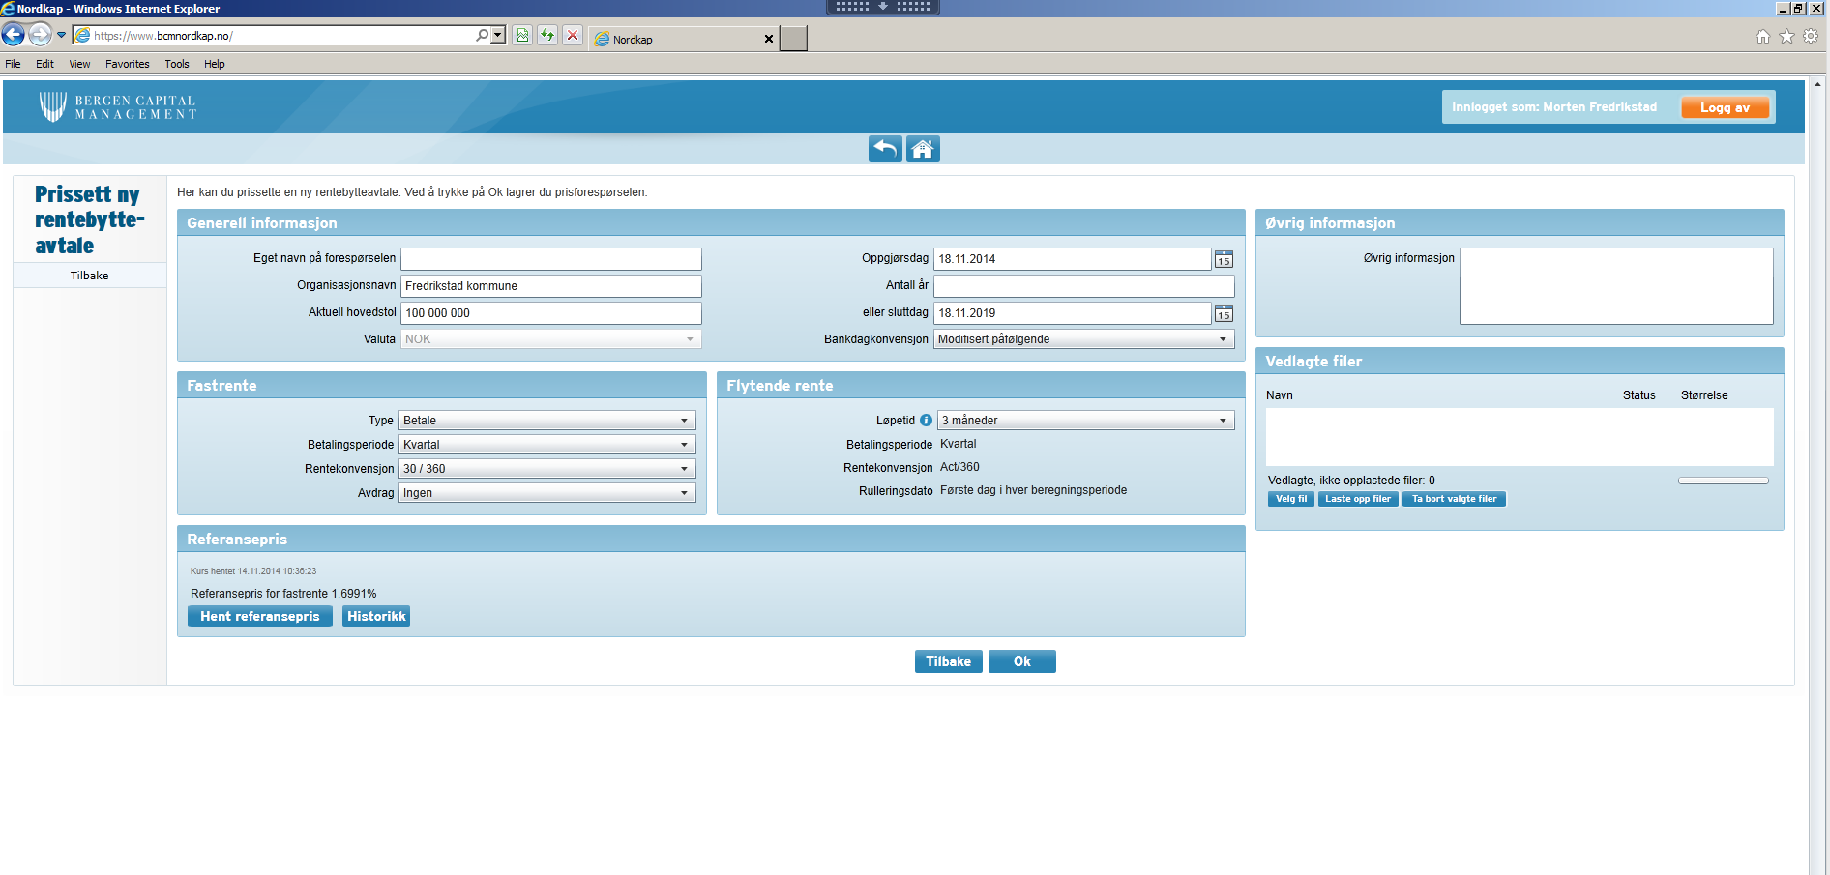Open the Edit menu
Screen dimensions: 1830x875
tap(44, 64)
